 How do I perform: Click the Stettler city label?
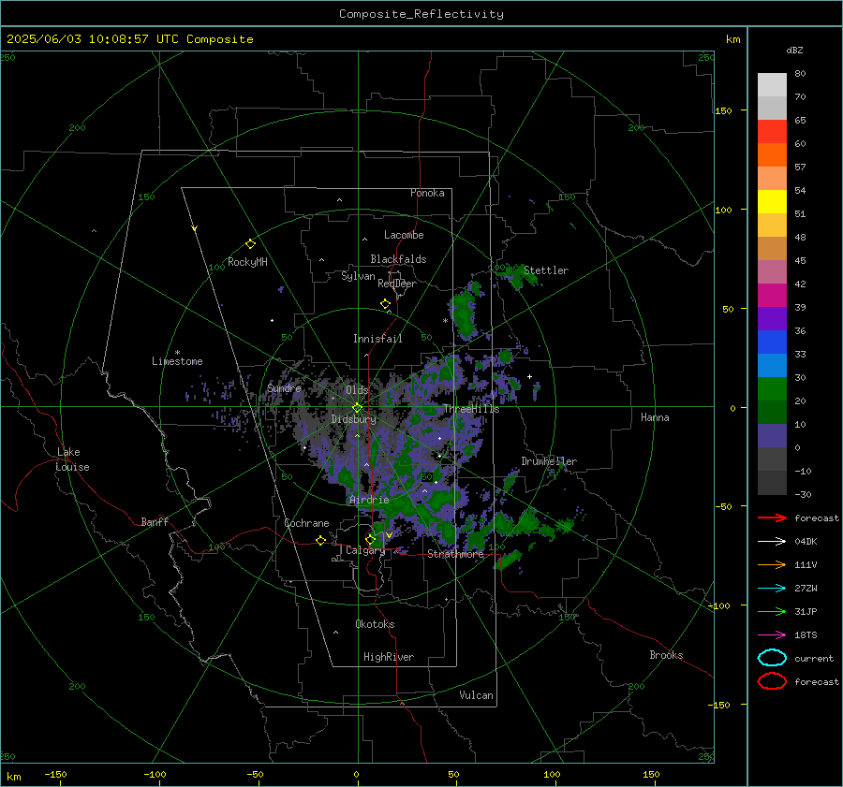[546, 270]
